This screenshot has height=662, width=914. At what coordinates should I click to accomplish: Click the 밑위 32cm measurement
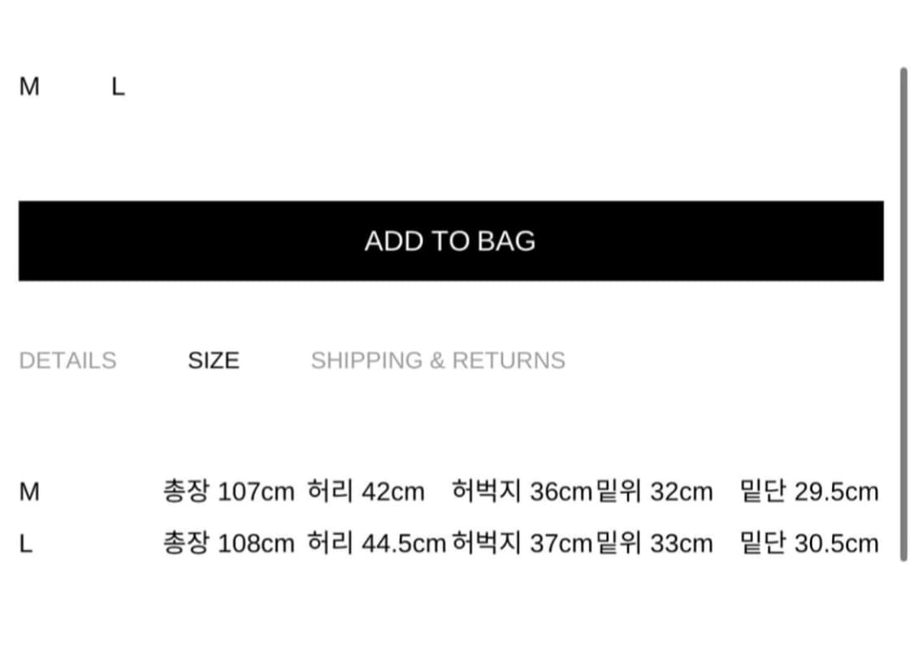coord(654,491)
